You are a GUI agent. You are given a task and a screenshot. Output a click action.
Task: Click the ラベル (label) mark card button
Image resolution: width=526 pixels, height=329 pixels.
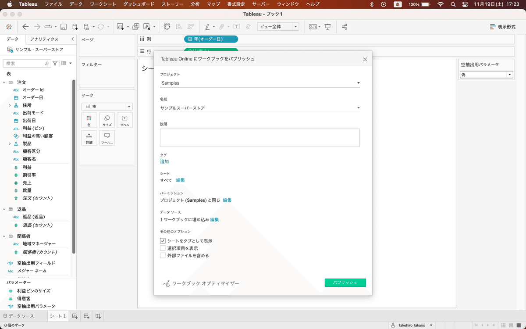coord(124,121)
